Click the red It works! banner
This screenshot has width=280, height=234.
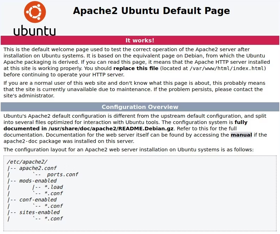140,40
